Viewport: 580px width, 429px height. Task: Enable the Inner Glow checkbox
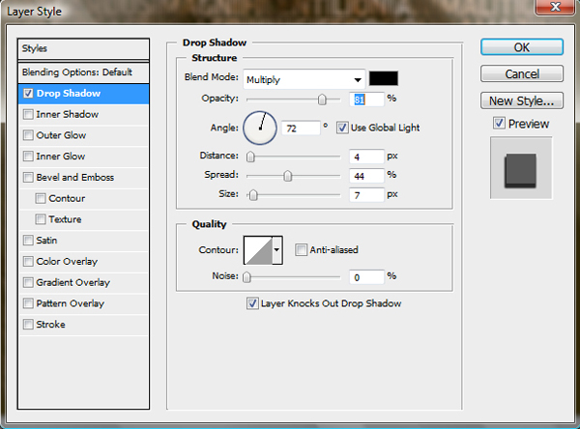coord(28,157)
